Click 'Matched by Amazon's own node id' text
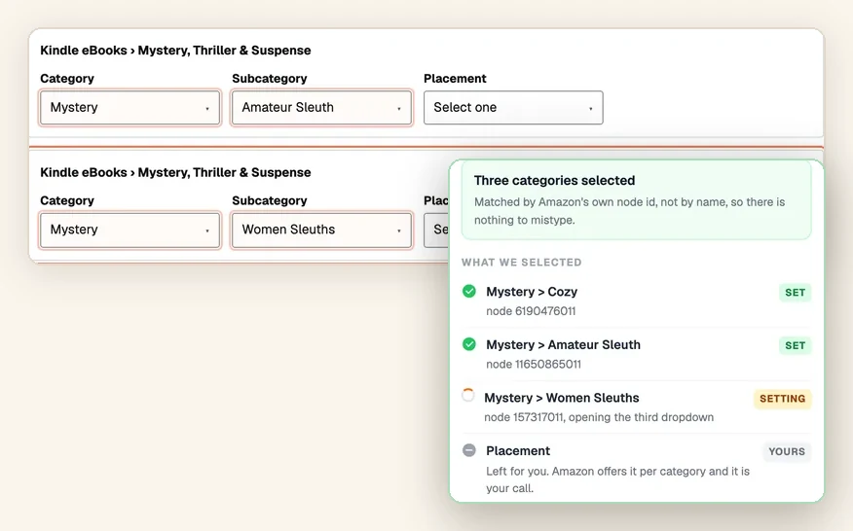This screenshot has width=853, height=531. pos(629,211)
